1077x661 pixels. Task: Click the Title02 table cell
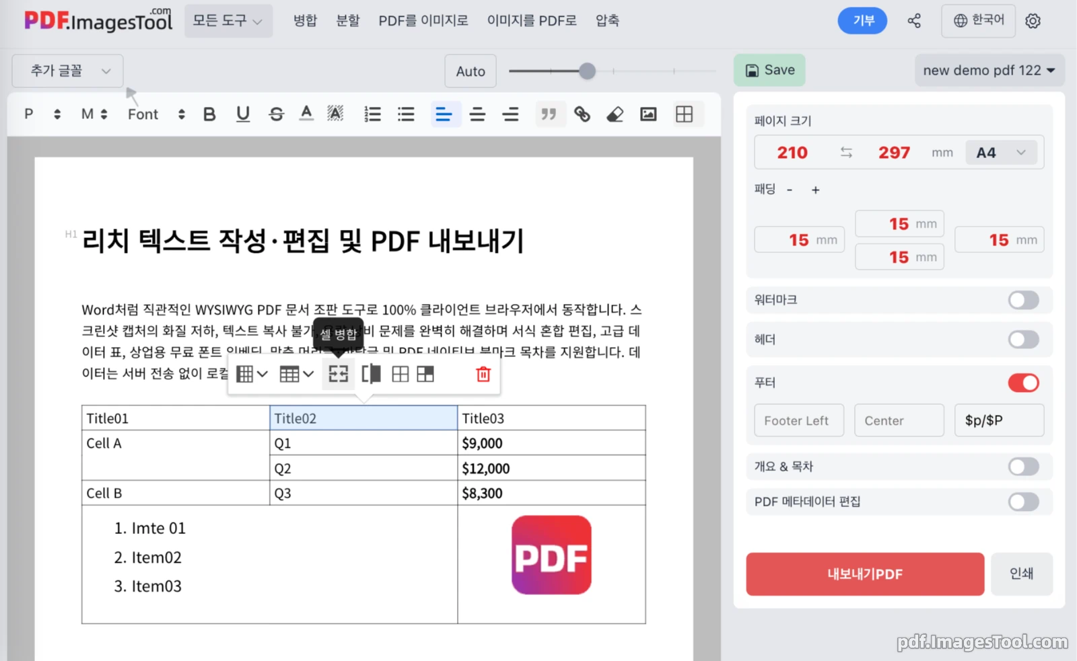[x=363, y=418]
